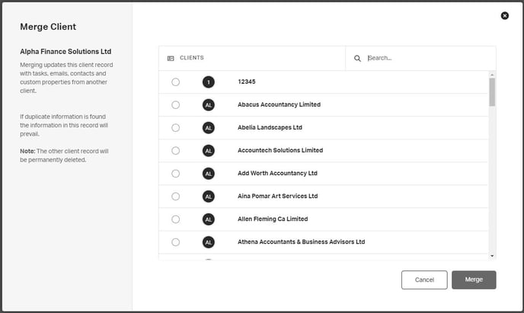Click the magnifying glass search icon

click(x=357, y=58)
